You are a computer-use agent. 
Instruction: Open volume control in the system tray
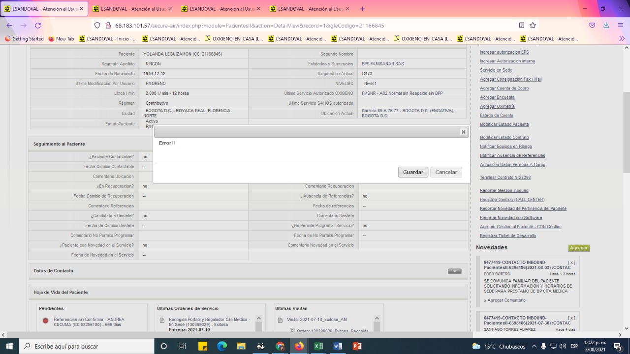coord(563,346)
